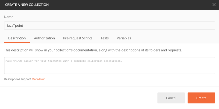This screenshot has height=109, width=219.
Task: Dismiss dialog with the X icon
Action: pos(214,4)
